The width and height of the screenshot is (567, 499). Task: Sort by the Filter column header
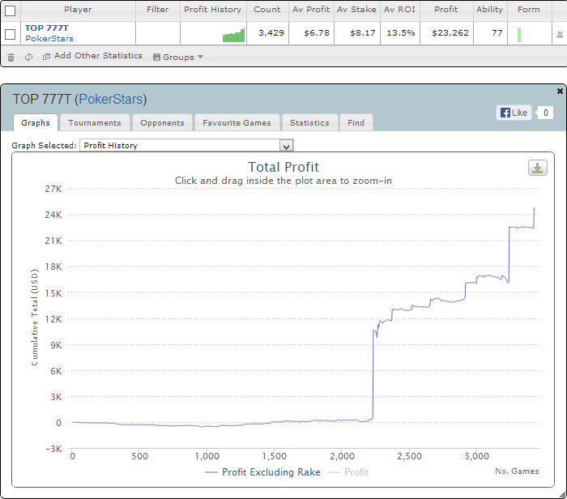pyautogui.click(x=158, y=10)
